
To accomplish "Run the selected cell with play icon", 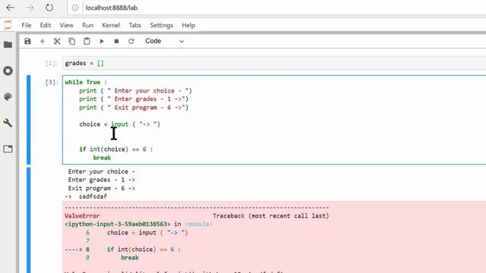I will click(102, 41).
